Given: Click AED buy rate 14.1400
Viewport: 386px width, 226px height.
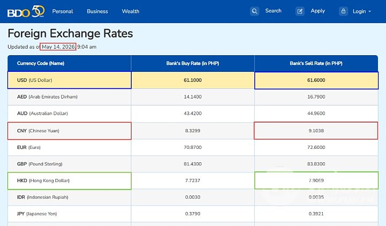Looking at the screenshot, I should click(x=192, y=97).
